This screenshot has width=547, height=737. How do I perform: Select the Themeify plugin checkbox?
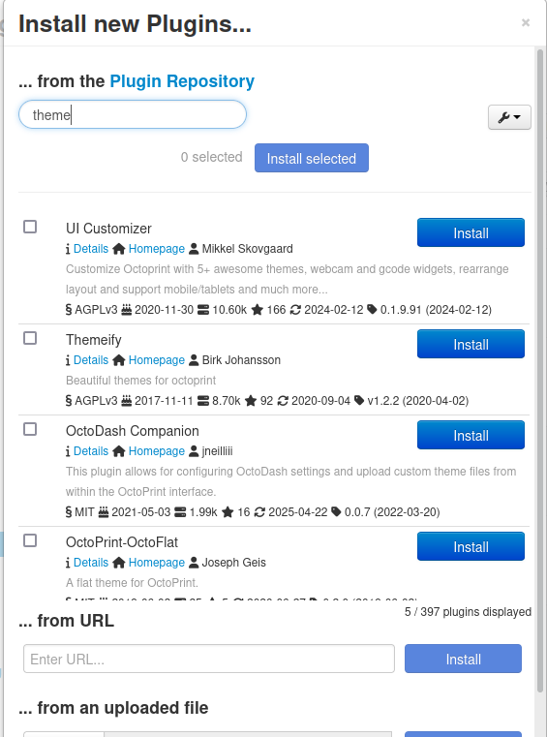30,338
